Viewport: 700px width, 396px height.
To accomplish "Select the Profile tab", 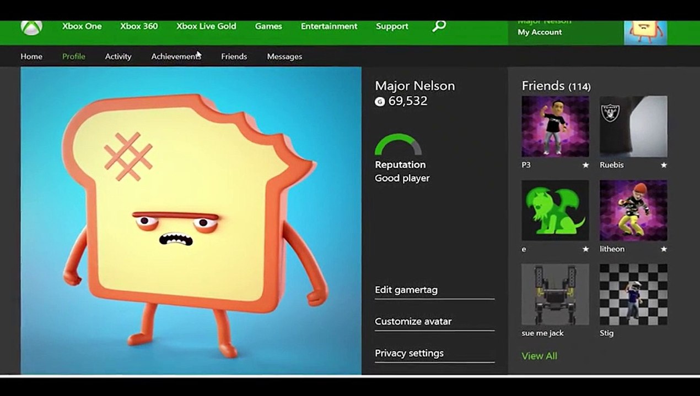I will (73, 56).
